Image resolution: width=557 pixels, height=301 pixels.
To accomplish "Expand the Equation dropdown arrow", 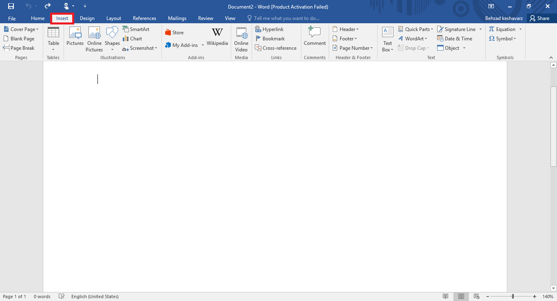I will (520, 29).
